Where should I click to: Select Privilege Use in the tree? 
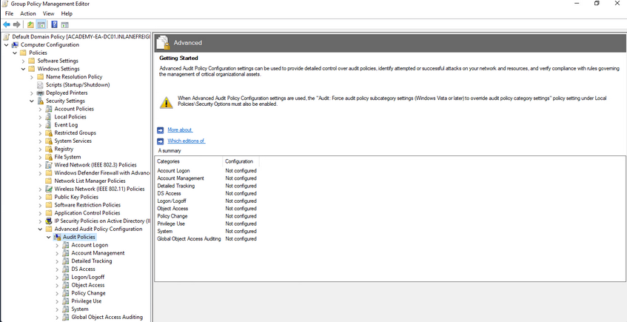(x=86, y=301)
